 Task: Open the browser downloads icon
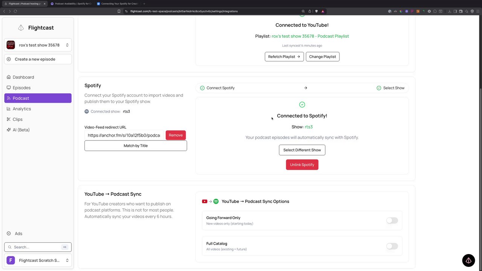click(449, 11)
